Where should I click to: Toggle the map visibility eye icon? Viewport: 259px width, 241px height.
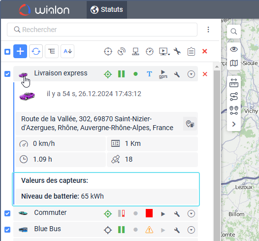pos(234,49)
